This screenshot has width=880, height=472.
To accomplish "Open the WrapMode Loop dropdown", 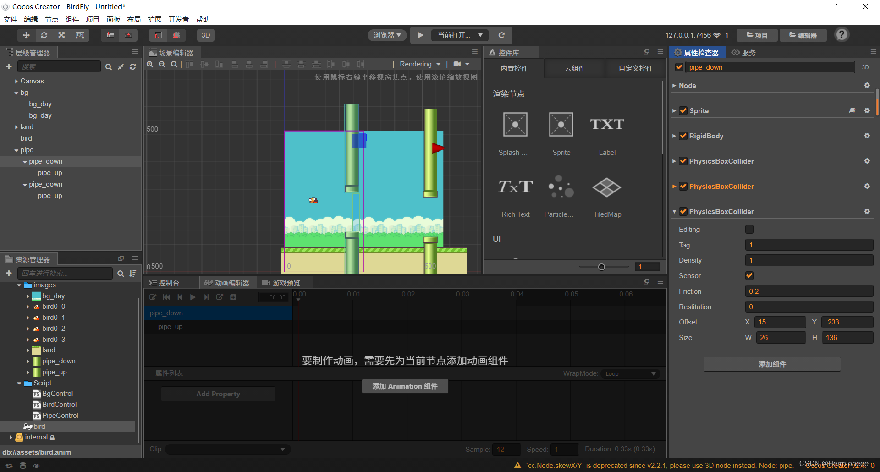I will (x=630, y=374).
